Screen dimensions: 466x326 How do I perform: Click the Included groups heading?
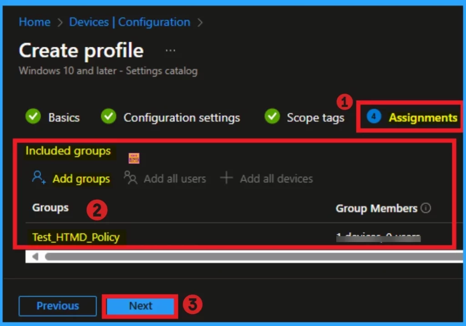tap(68, 151)
